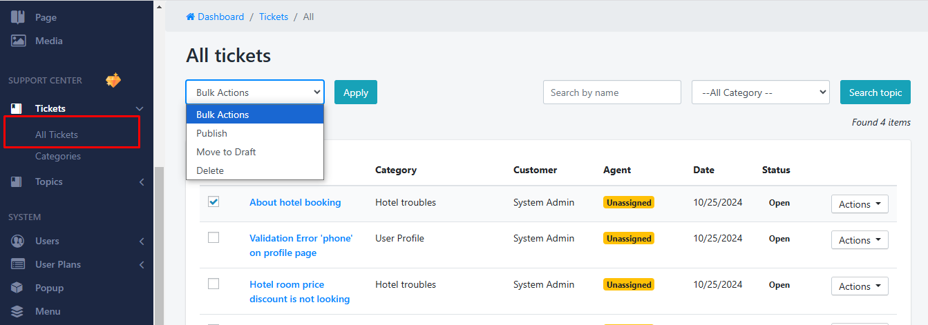928x325 pixels.
Task: Click the Topics icon in sidebar
Action: point(17,181)
